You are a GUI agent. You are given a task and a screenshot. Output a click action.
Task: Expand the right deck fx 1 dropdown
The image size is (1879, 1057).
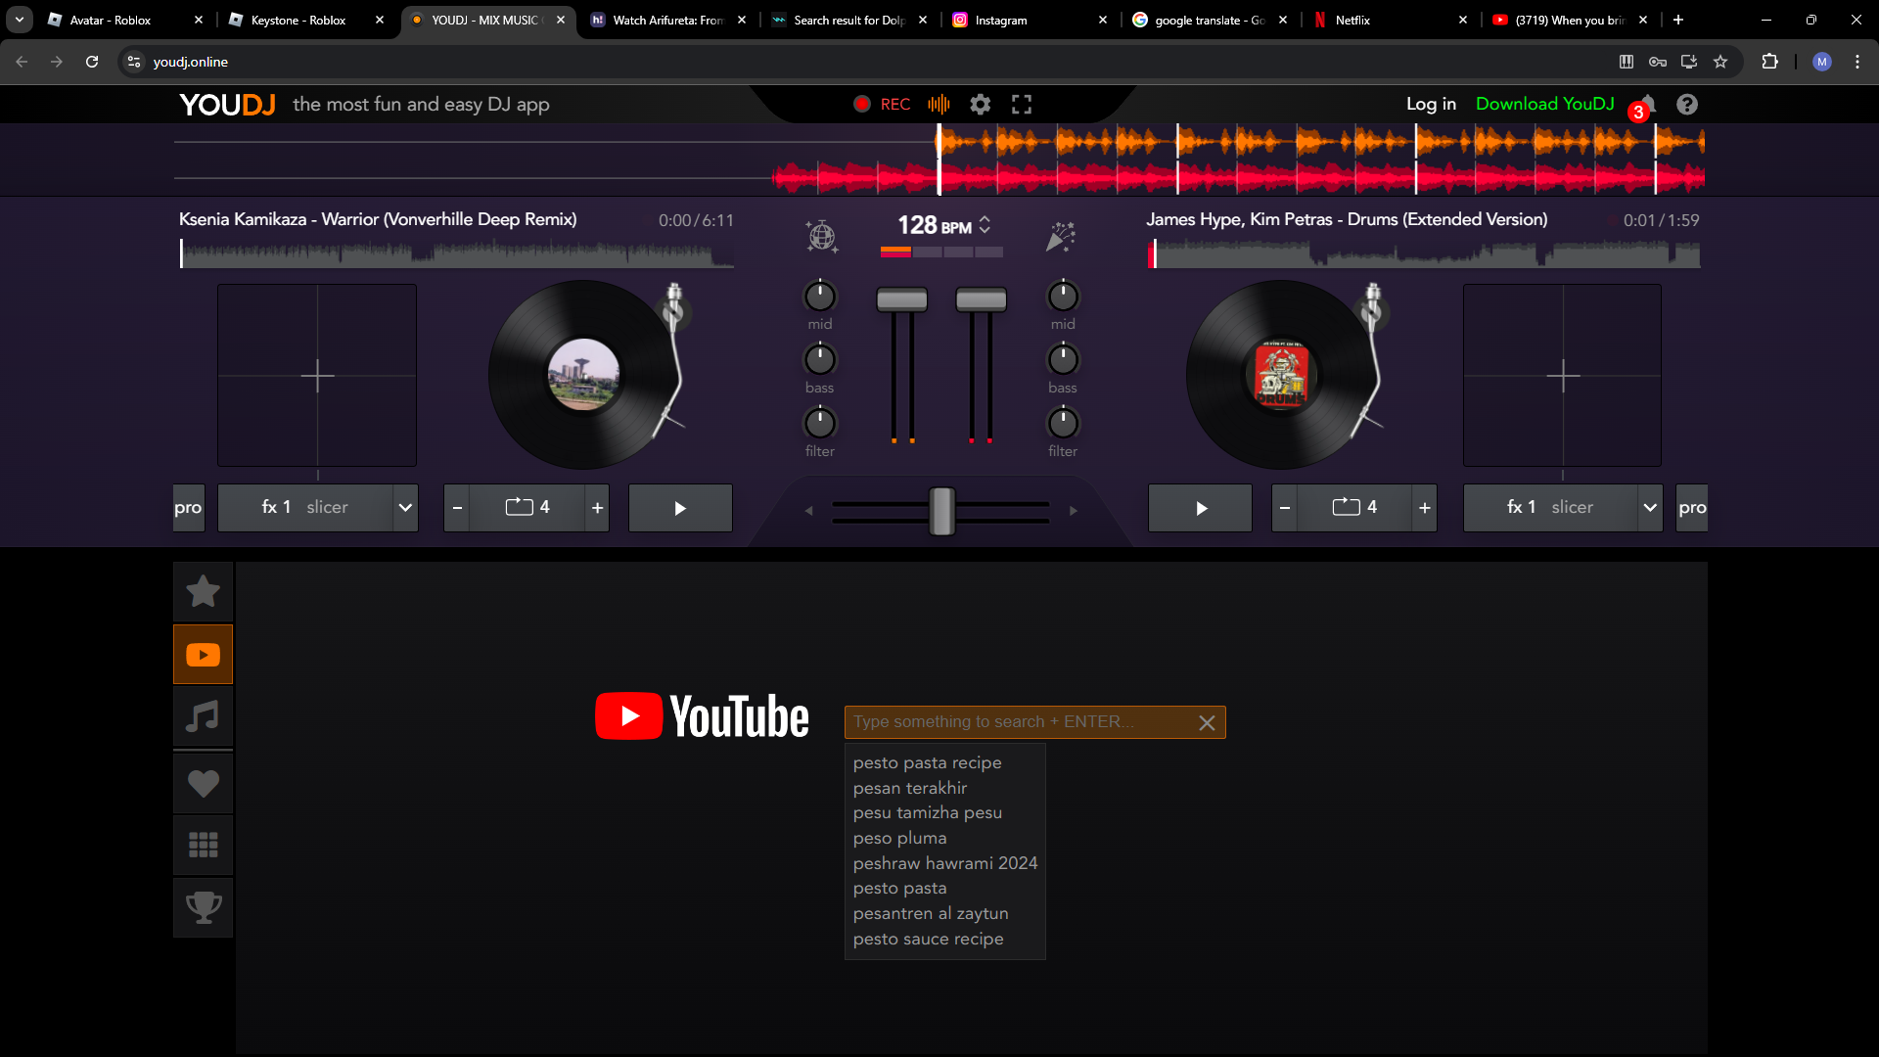pyautogui.click(x=1650, y=508)
